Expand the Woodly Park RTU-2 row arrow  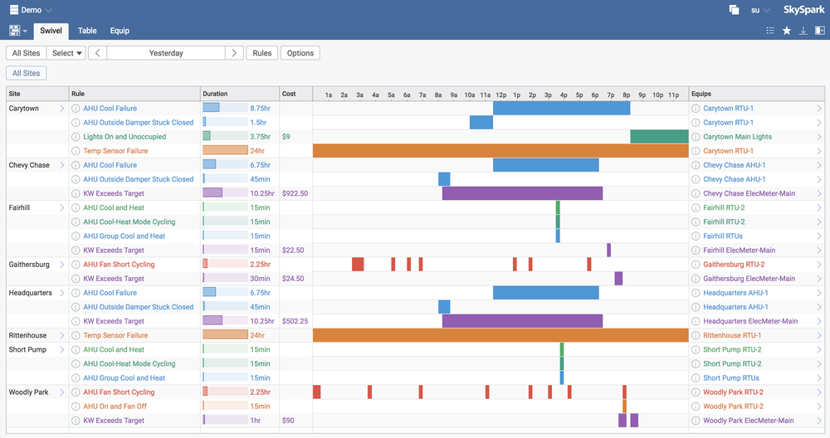click(818, 392)
